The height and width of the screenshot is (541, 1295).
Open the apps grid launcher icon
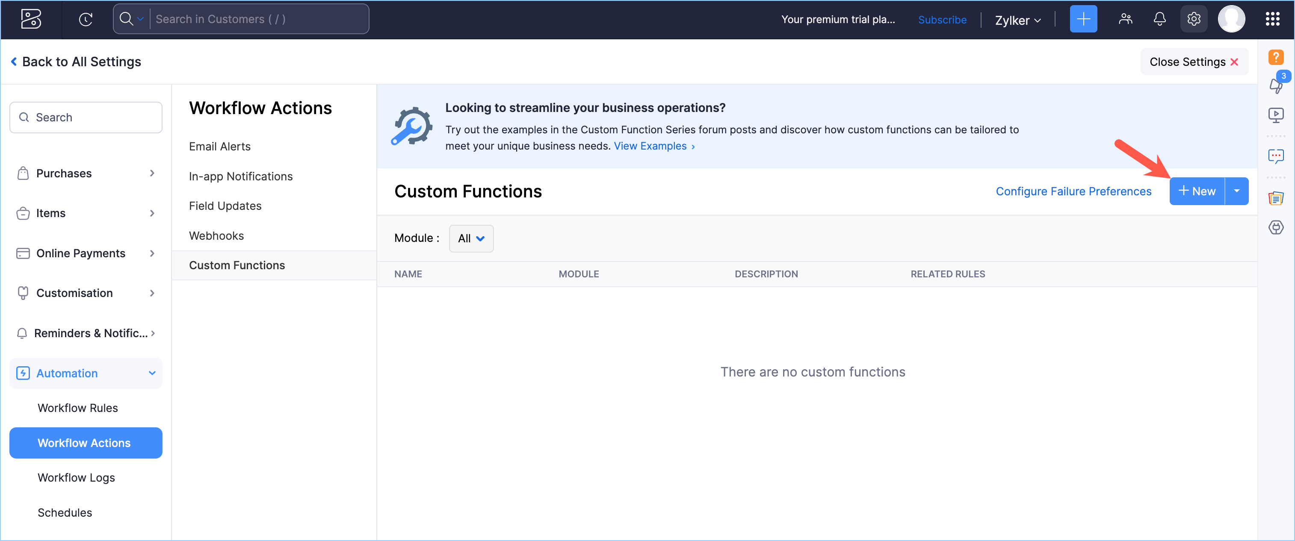(x=1272, y=19)
